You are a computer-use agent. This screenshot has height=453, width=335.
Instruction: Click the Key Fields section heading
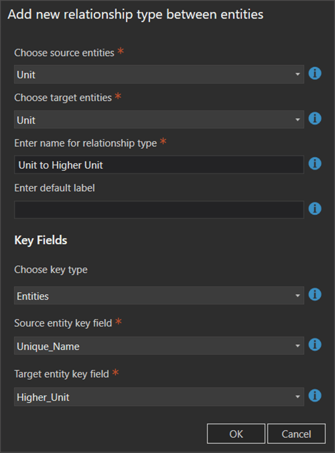[40, 240]
